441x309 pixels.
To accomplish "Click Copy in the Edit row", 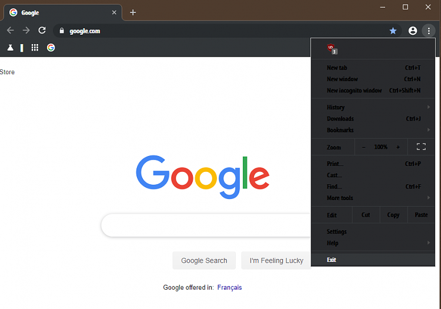I will pos(393,215).
